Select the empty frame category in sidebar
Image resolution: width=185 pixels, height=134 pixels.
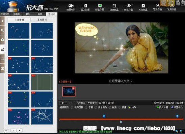click(x=2, y=59)
